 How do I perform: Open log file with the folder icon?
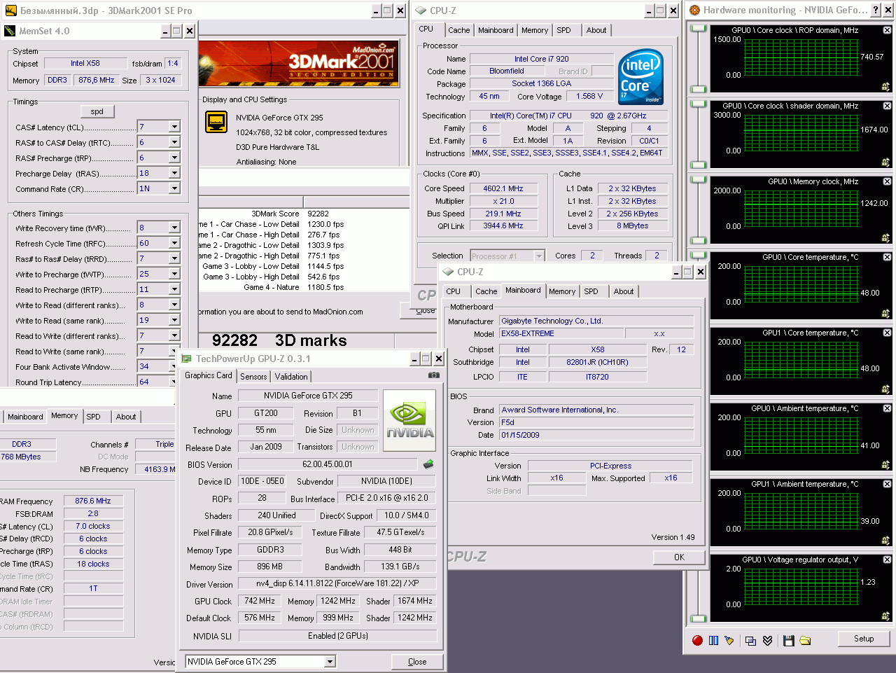pyautogui.click(x=805, y=640)
